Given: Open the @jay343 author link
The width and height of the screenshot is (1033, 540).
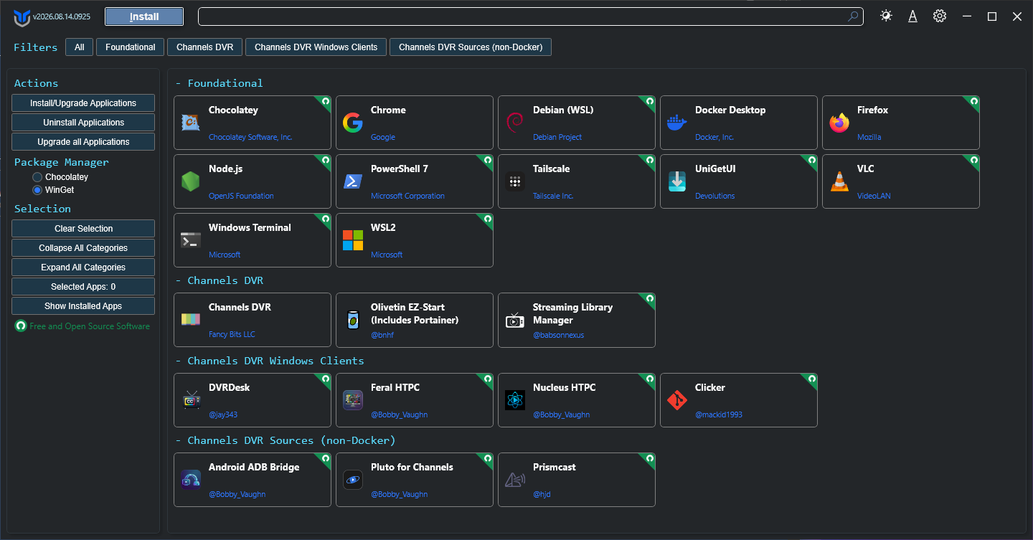Looking at the screenshot, I should [x=223, y=415].
